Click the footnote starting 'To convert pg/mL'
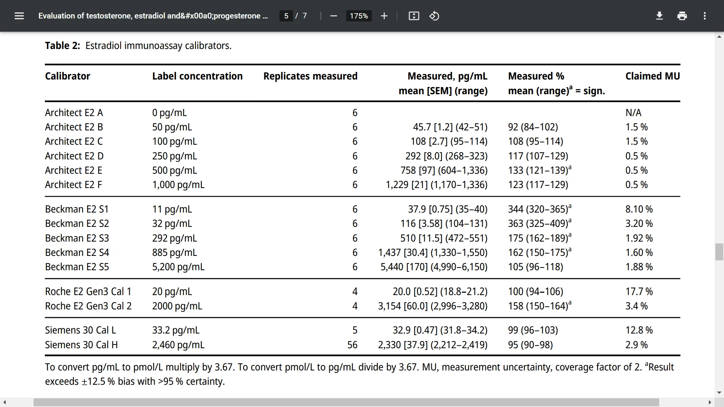Image resolution: width=724 pixels, height=407 pixels. [x=359, y=374]
